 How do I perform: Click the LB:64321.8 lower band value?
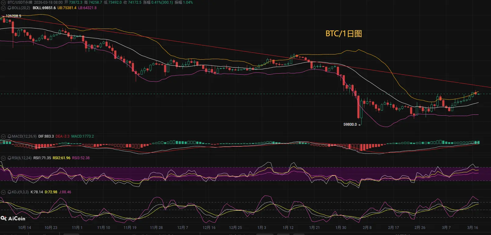[x=87, y=8]
